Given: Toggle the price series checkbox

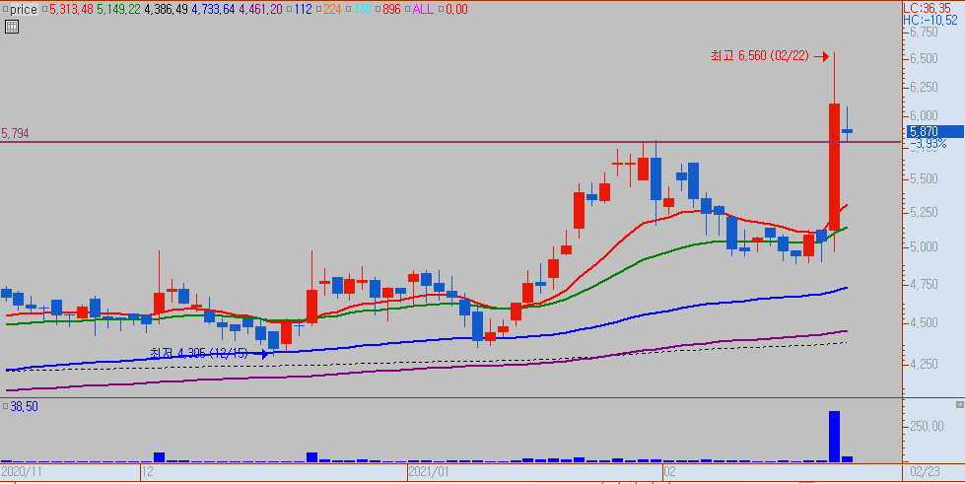Looking at the screenshot, I should [x=6, y=9].
